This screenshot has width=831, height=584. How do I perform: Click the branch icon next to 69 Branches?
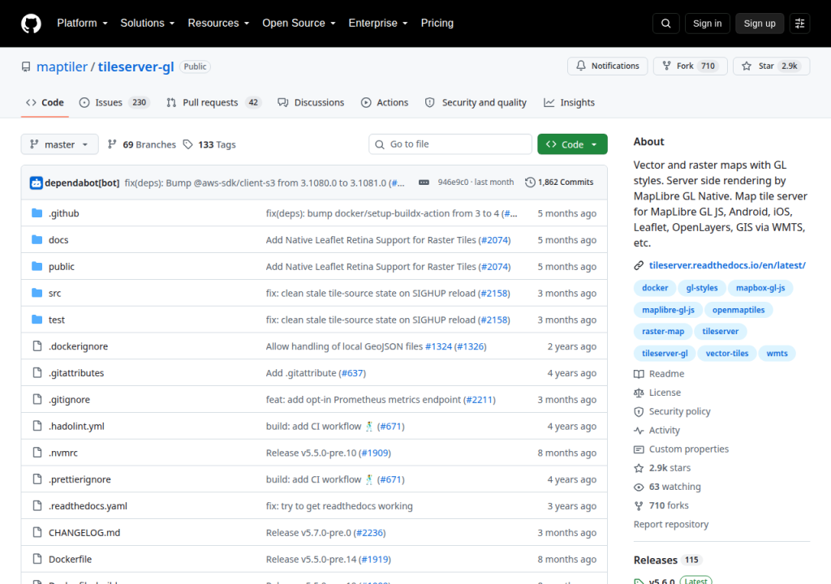pos(112,144)
